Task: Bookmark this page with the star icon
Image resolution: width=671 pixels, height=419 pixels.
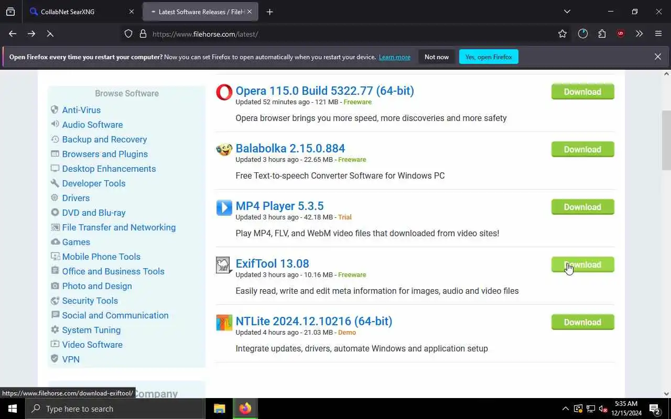Action: tap(562, 34)
